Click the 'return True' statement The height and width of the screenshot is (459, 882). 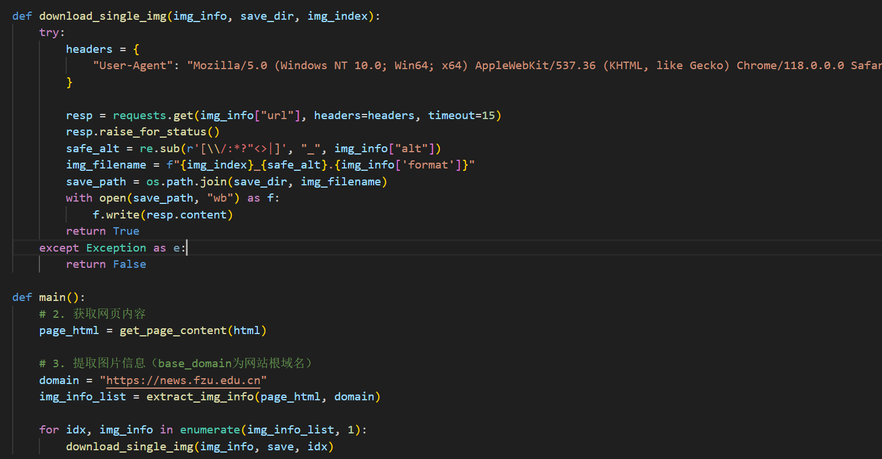(x=103, y=231)
